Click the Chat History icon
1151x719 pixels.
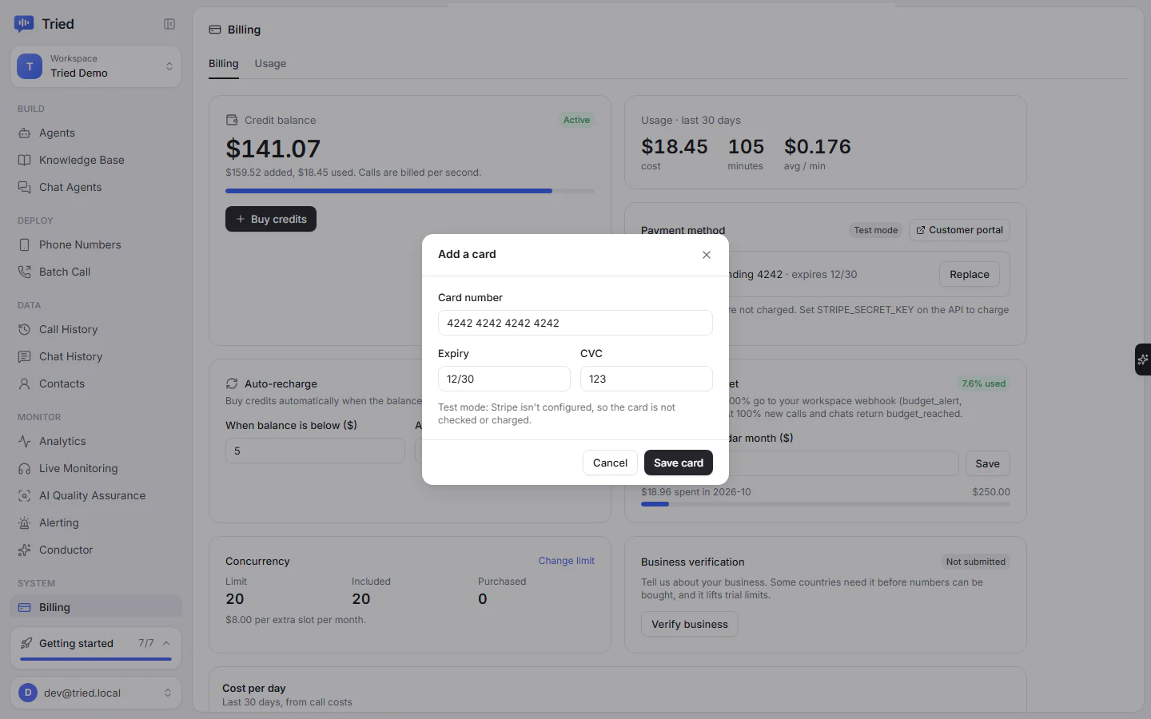pos(25,357)
